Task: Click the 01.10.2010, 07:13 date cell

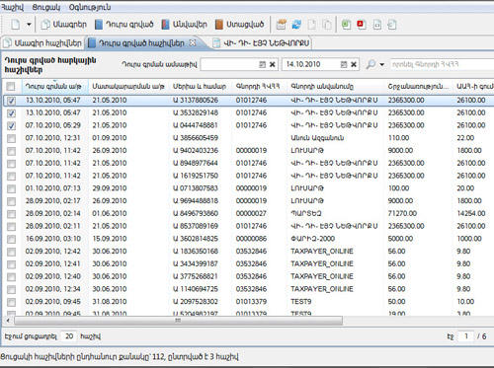Action: (52, 188)
